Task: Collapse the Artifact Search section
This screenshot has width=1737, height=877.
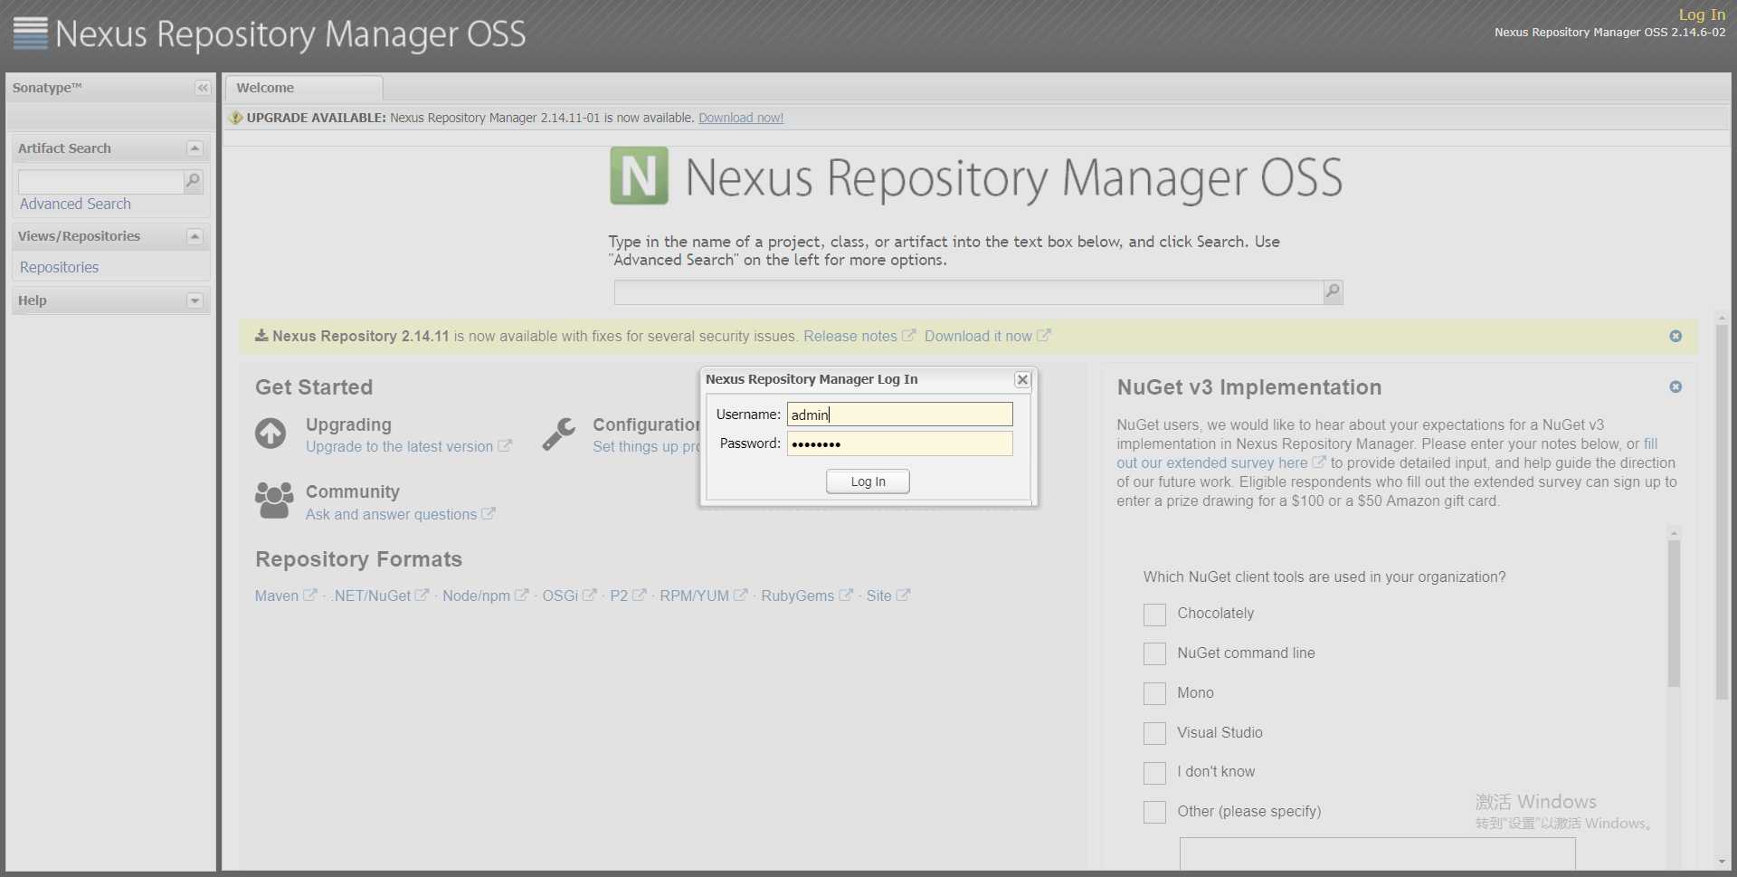Action: pos(195,148)
